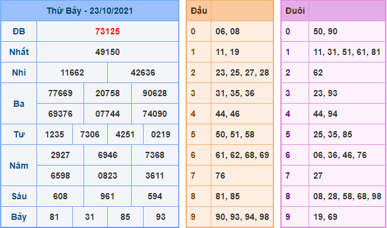Select fourth prize number 0219

(x=161, y=135)
